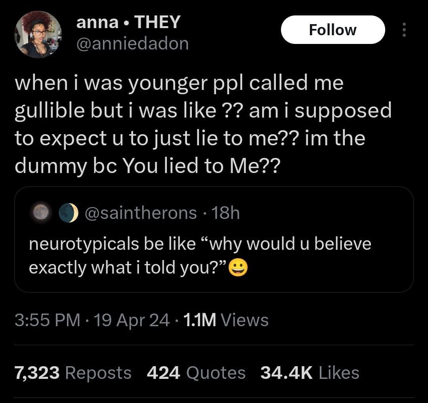Click the 18h timestamp on the quoted tweet
This screenshot has height=403, width=428.
point(225,213)
